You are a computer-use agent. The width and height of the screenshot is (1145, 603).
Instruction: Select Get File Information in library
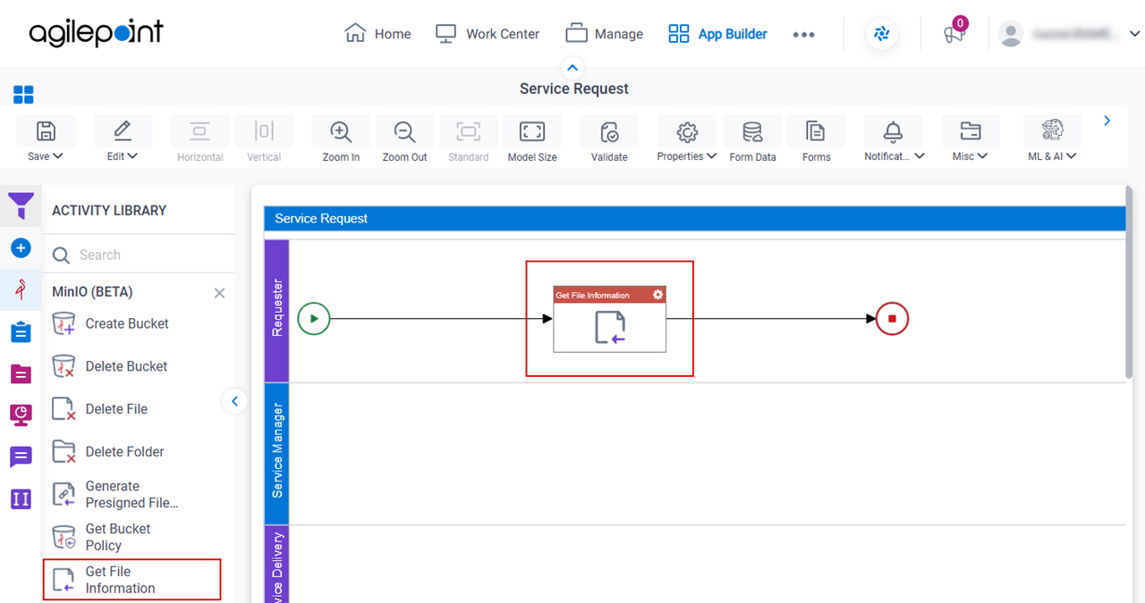(x=132, y=580)
